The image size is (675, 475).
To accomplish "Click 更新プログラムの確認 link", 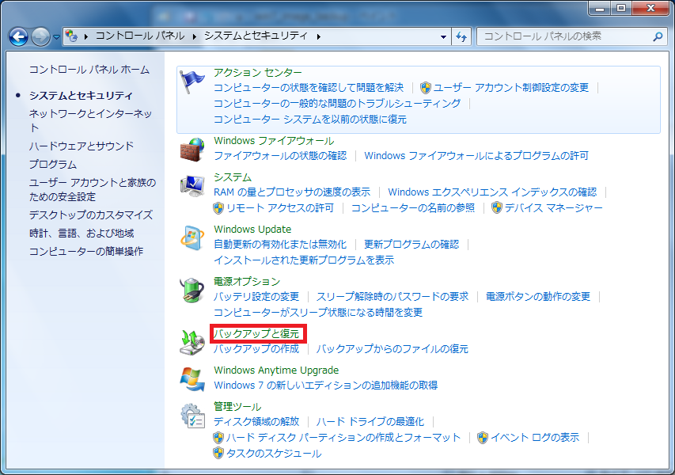I will click(x=412, y=245).
